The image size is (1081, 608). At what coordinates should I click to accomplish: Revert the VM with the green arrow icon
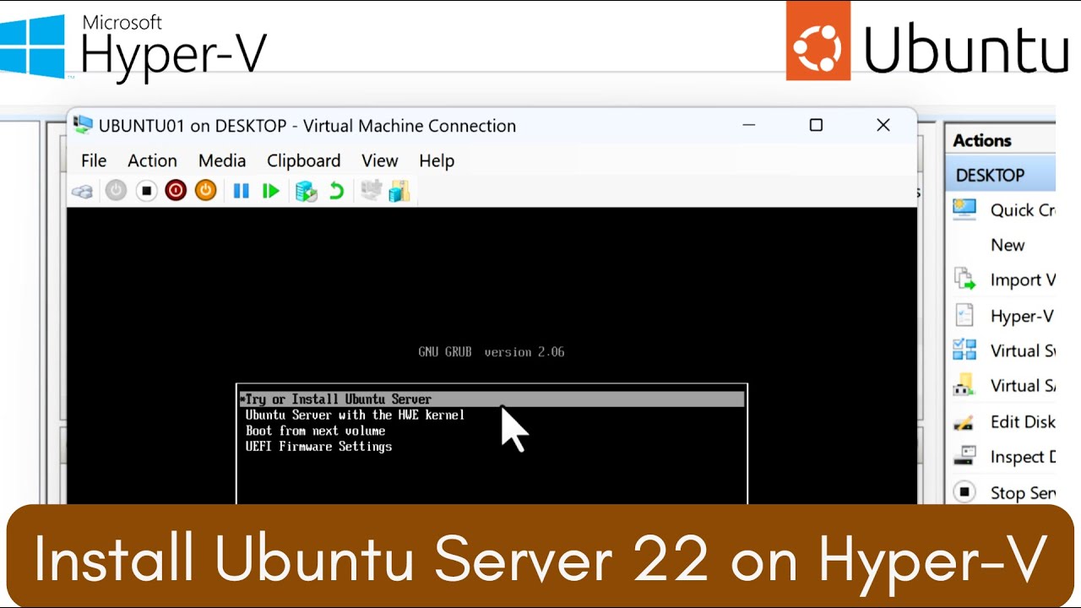click(336, 191)
